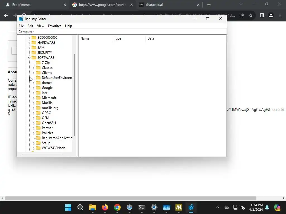Click the share page icon in Chrome
Screen dimensions: 286x214
coord(242,16)
